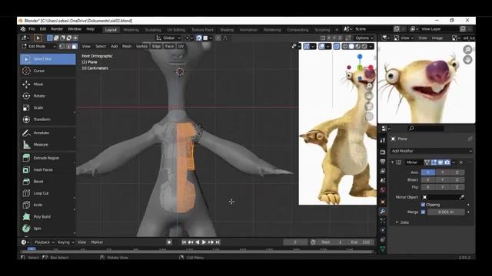The image size is (492, 276).
Task: Toggle Mirror Axis X button
Action: coord(427,172)
